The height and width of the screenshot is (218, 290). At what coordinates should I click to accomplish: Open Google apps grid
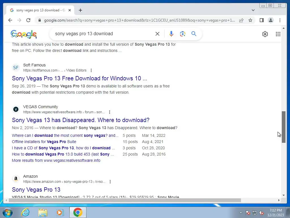pos(278,34)
